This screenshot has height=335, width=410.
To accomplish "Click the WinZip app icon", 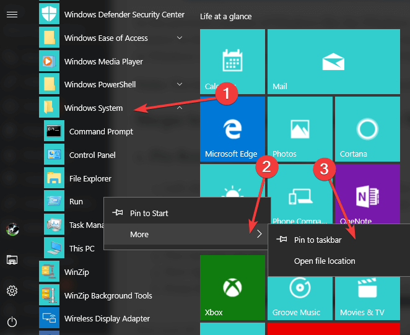I will 49,271.
